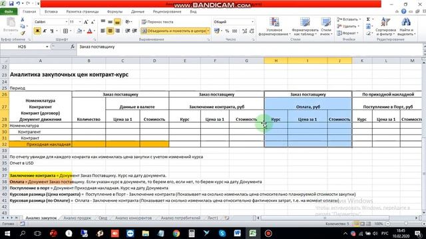Open the Вставить cells dropdown
Viewport: 426px width, 239px height.
[x=349, y=19]
